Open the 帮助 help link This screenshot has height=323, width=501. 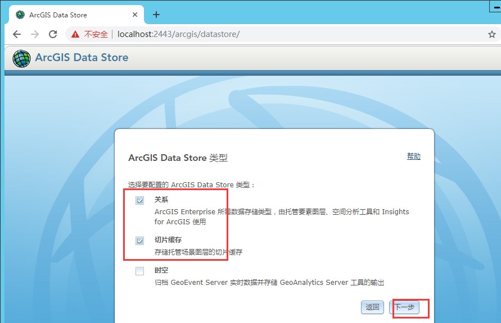413,156
